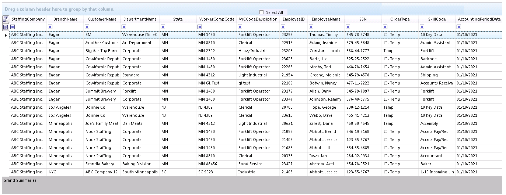
Task: Click the clear-filters icon in the filter row
Action: click(x=6, y=27)
